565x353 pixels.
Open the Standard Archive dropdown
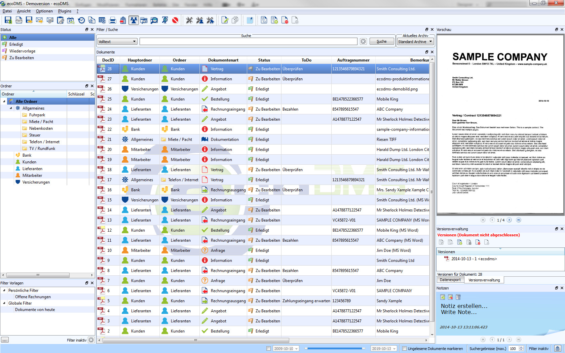tap(415, 42)
